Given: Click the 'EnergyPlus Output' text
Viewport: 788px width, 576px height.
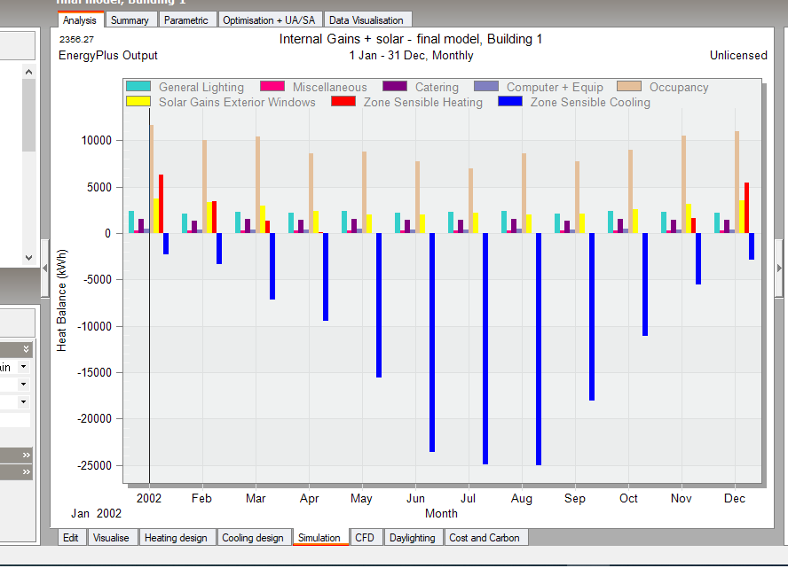Looking at the screenshot, I should [108, 55].
